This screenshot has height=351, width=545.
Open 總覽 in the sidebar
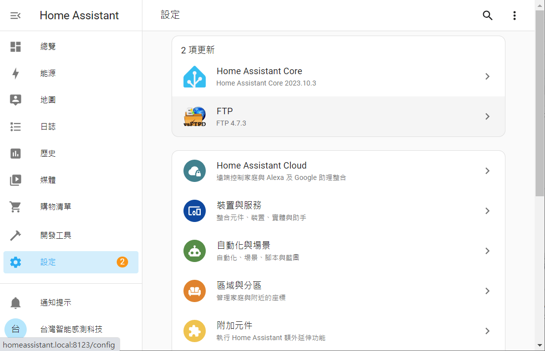tap(48, 47)
